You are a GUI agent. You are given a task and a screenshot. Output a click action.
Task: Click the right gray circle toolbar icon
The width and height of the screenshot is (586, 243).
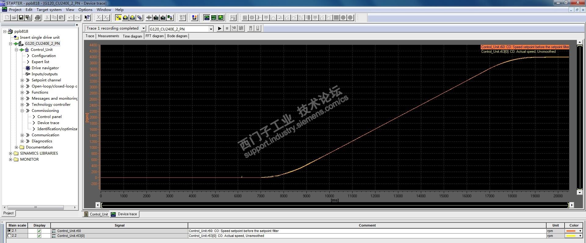(350, 18)
